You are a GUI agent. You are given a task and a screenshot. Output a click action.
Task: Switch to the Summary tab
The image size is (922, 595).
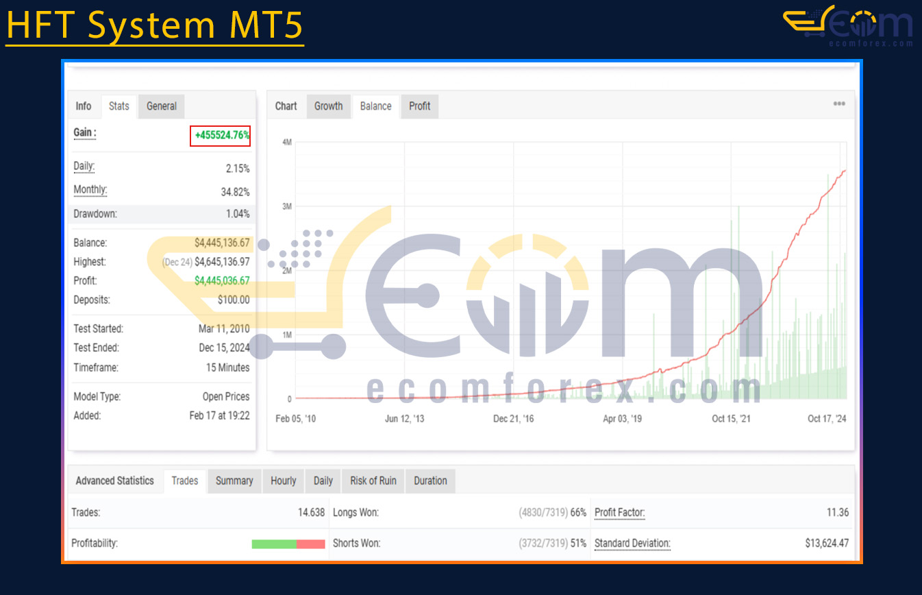click(234, 481)
